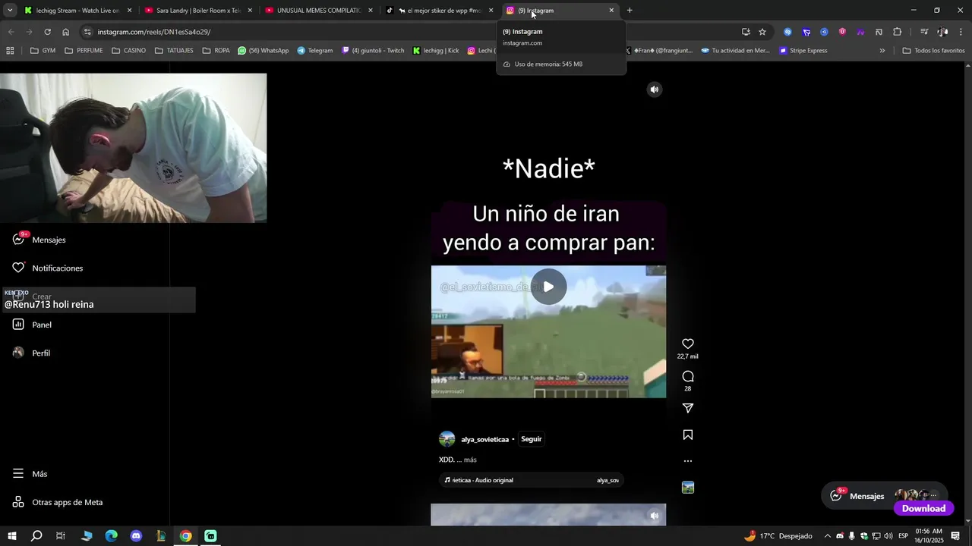The width and height of the screenshot is (972, 546).
Task: Open media controls icon in toolbar
Action: [923, 32]
